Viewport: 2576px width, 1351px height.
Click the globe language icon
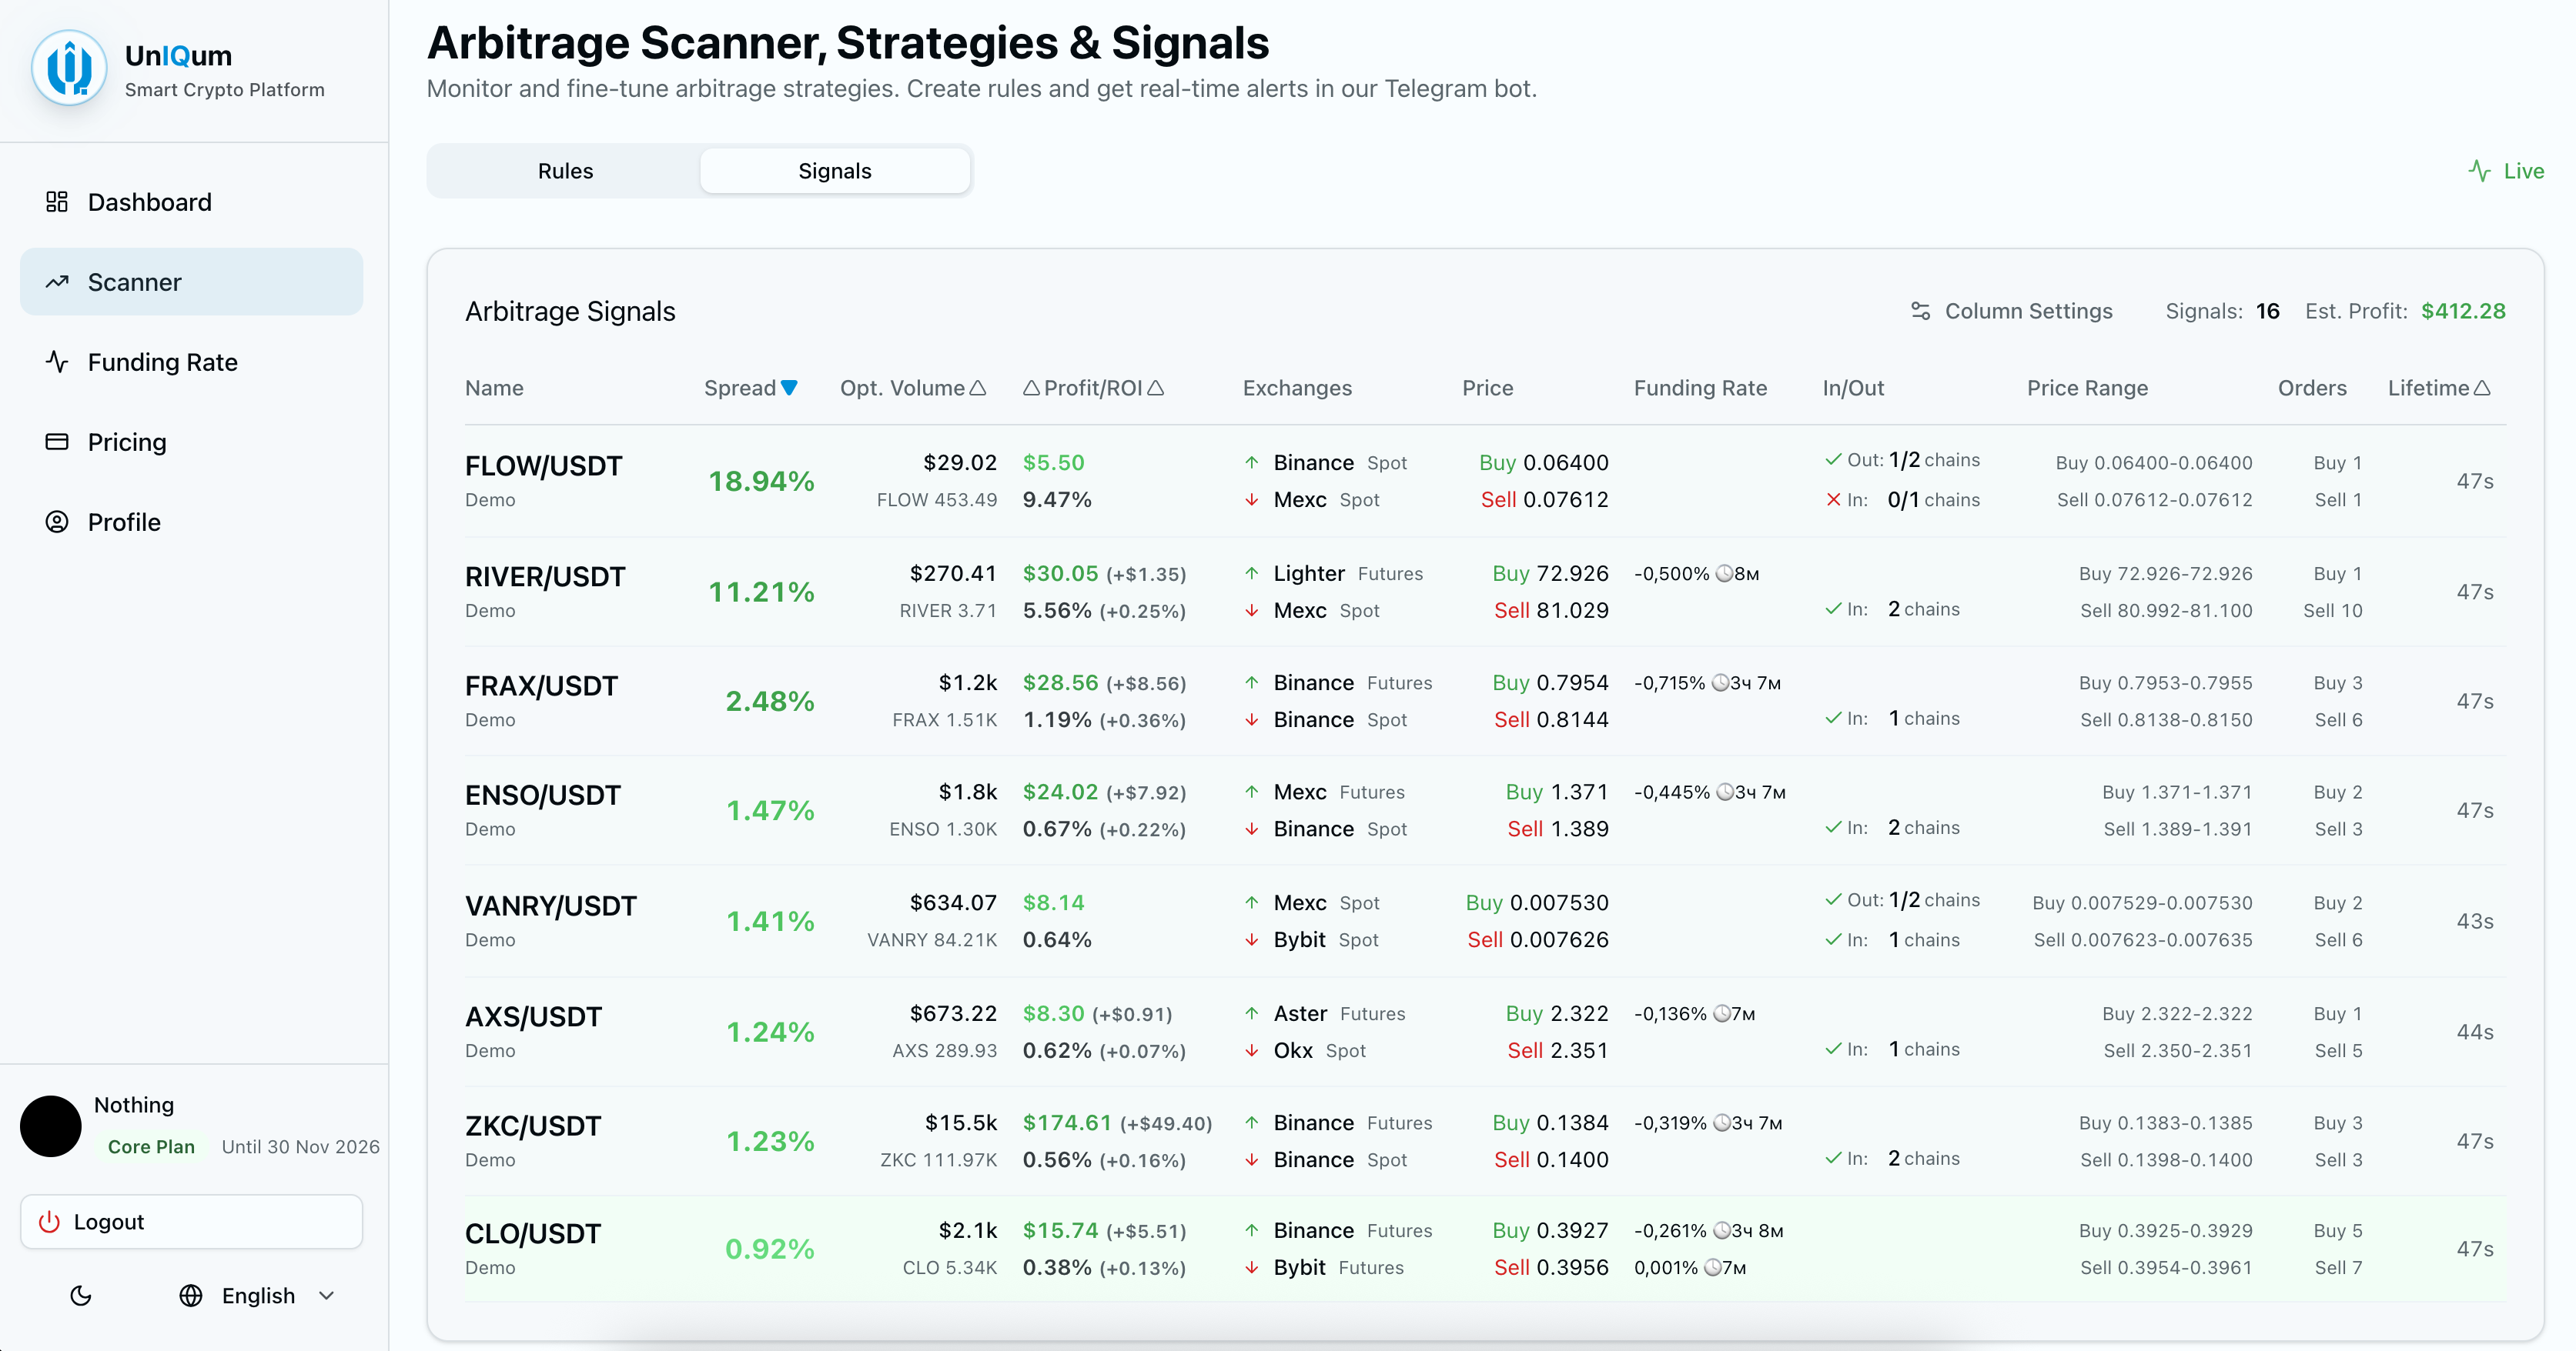pyautogui.click(x=190, y=1295)
